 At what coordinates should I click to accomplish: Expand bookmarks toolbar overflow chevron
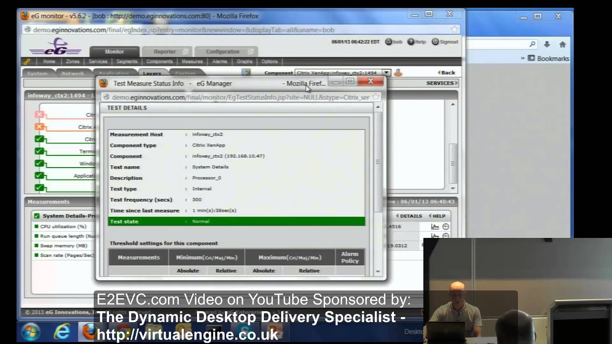coord(523,58)
